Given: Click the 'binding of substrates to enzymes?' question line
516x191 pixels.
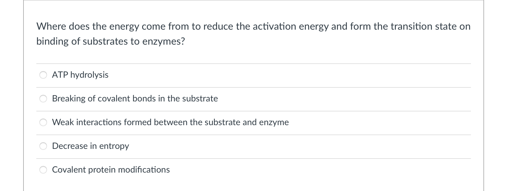Looking at the screenshot, I should coord(111,42).
